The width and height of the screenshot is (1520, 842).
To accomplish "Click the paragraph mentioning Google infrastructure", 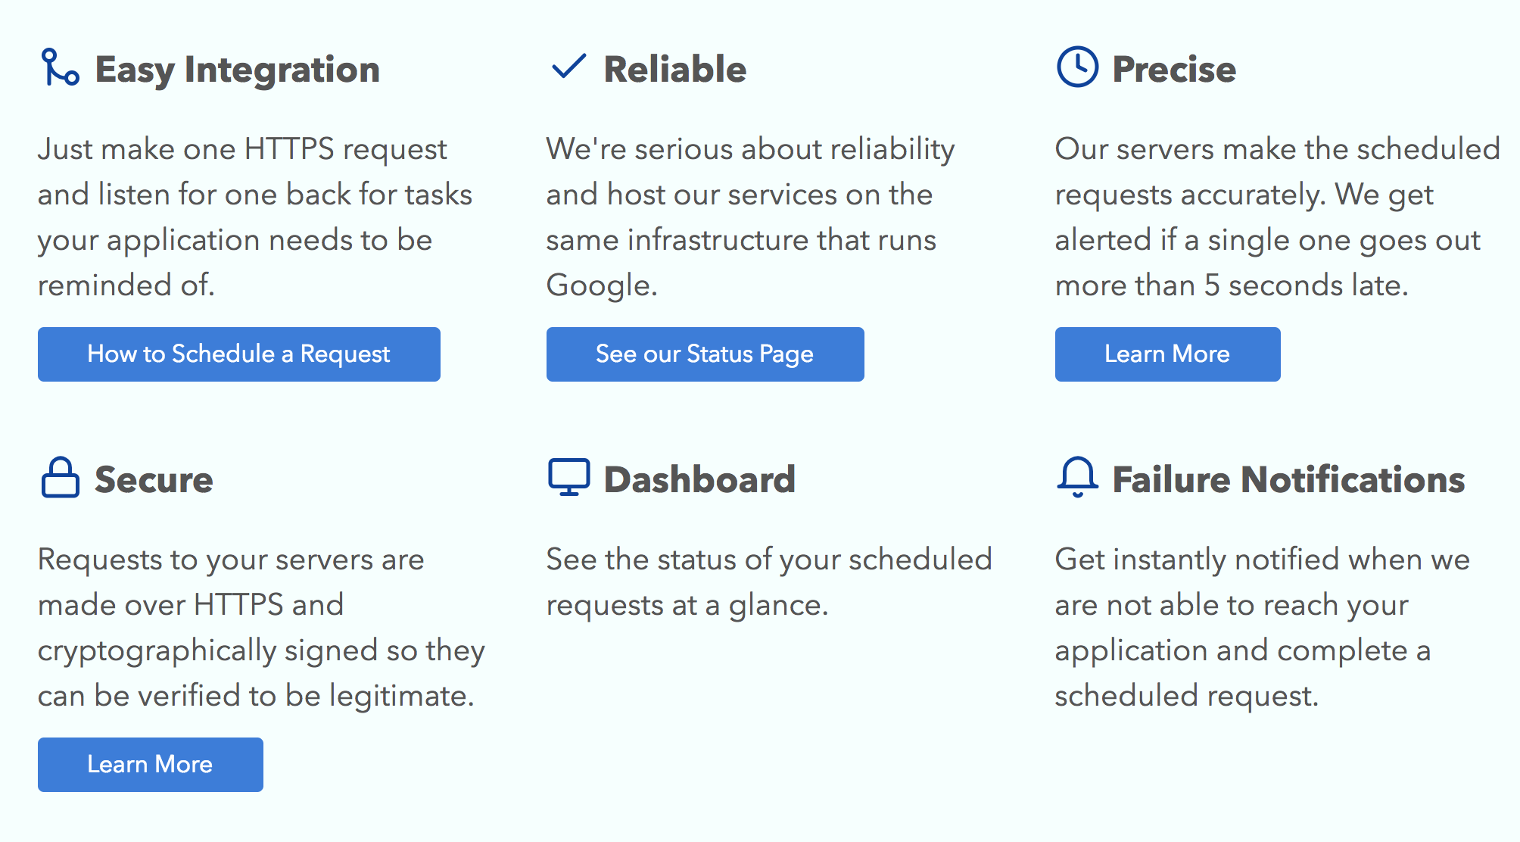I will tap(749, 217).
